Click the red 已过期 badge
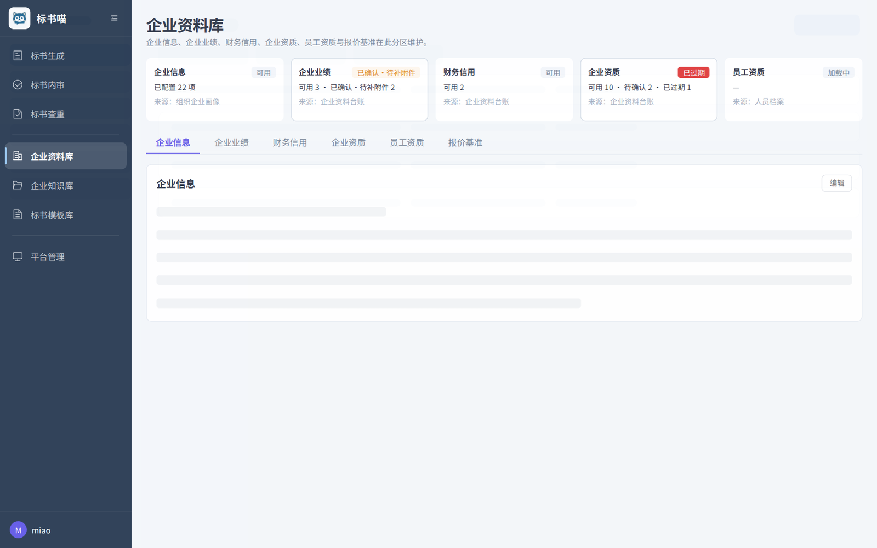The width and height of the screenshot is (877, 548). pos(694,72)
